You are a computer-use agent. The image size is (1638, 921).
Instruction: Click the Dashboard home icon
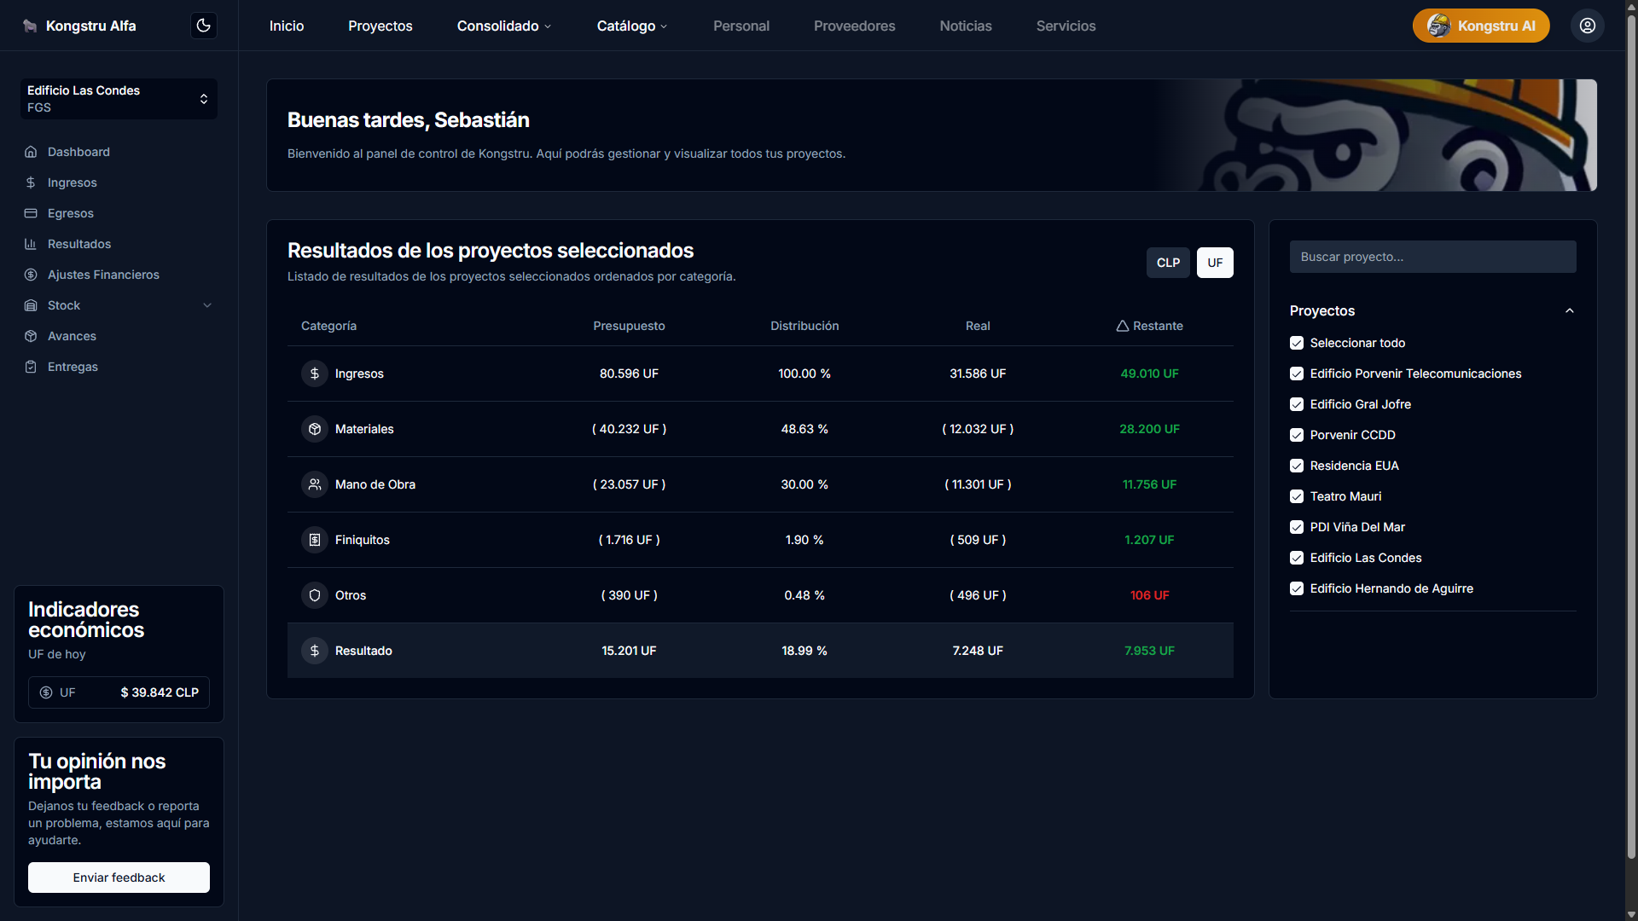tap(31, 152)
